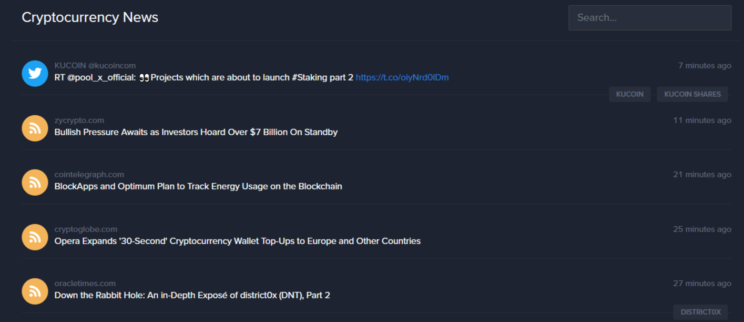Viewport: 744px width, 322px height.
Task: Click the zycrypto.com source label
Action: 79,120
